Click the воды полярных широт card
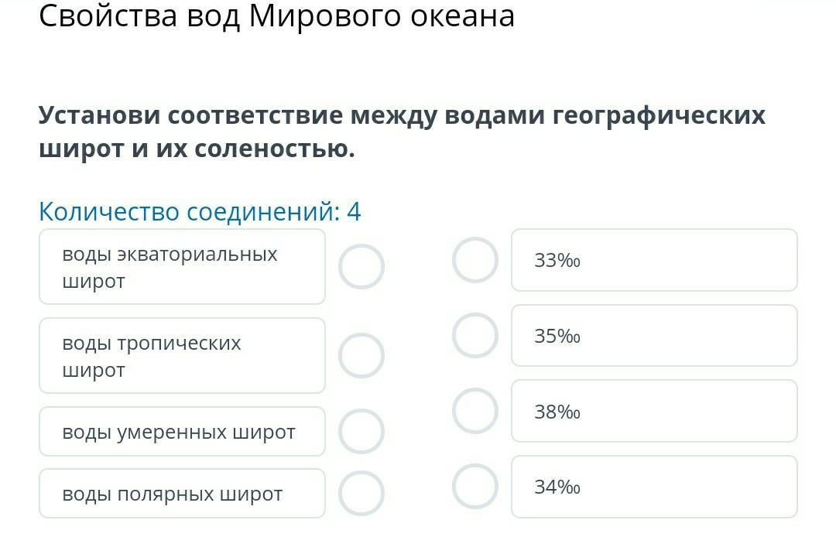The image size is (836, 537). coord(182,494)
